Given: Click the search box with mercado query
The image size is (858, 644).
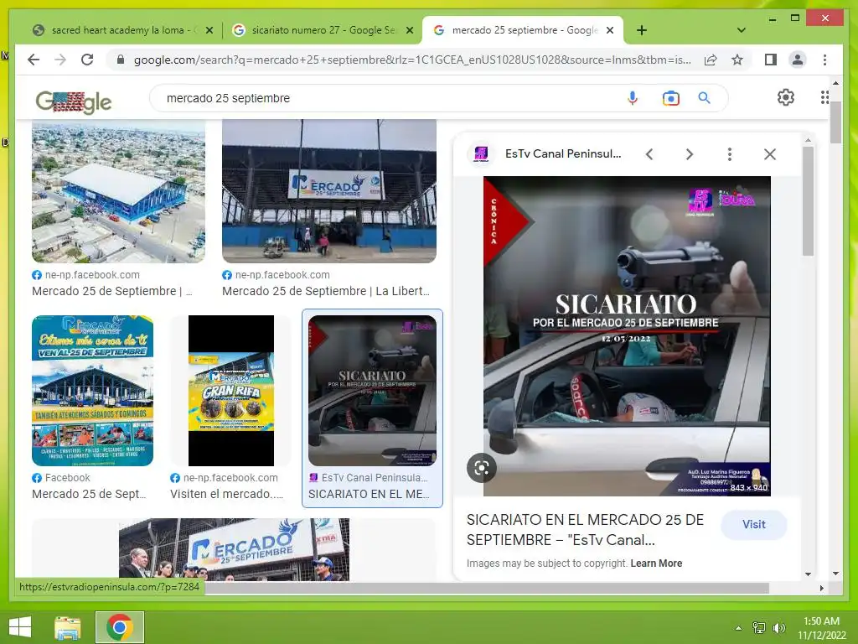Looking at the screenshot, I should tap(383, 98).
